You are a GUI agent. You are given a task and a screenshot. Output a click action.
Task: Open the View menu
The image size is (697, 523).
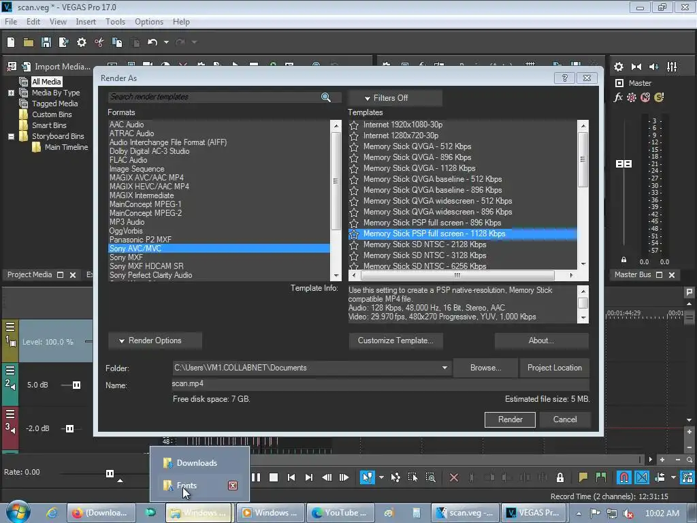[x=58, y=22]
